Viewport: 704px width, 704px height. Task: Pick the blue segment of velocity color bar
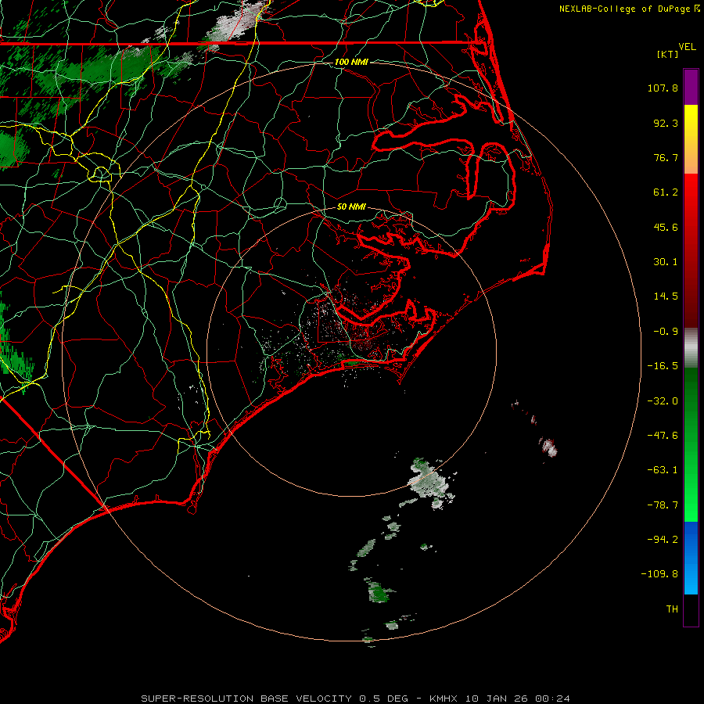click(691, 558)
